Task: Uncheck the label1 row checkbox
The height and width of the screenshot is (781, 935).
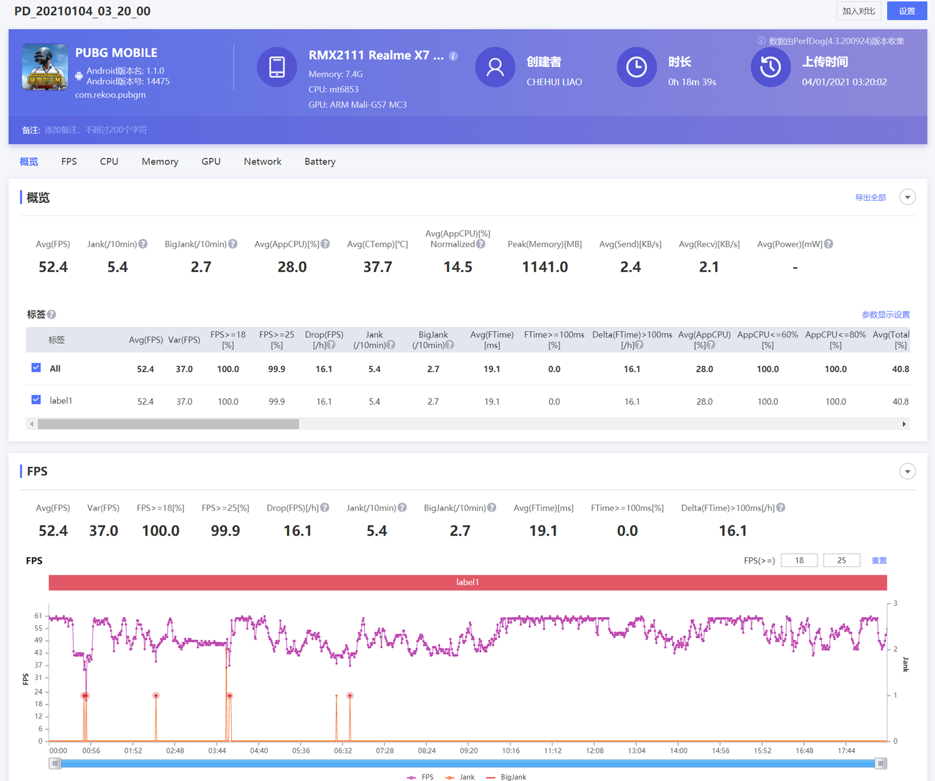Action: (x=36, y=400)
